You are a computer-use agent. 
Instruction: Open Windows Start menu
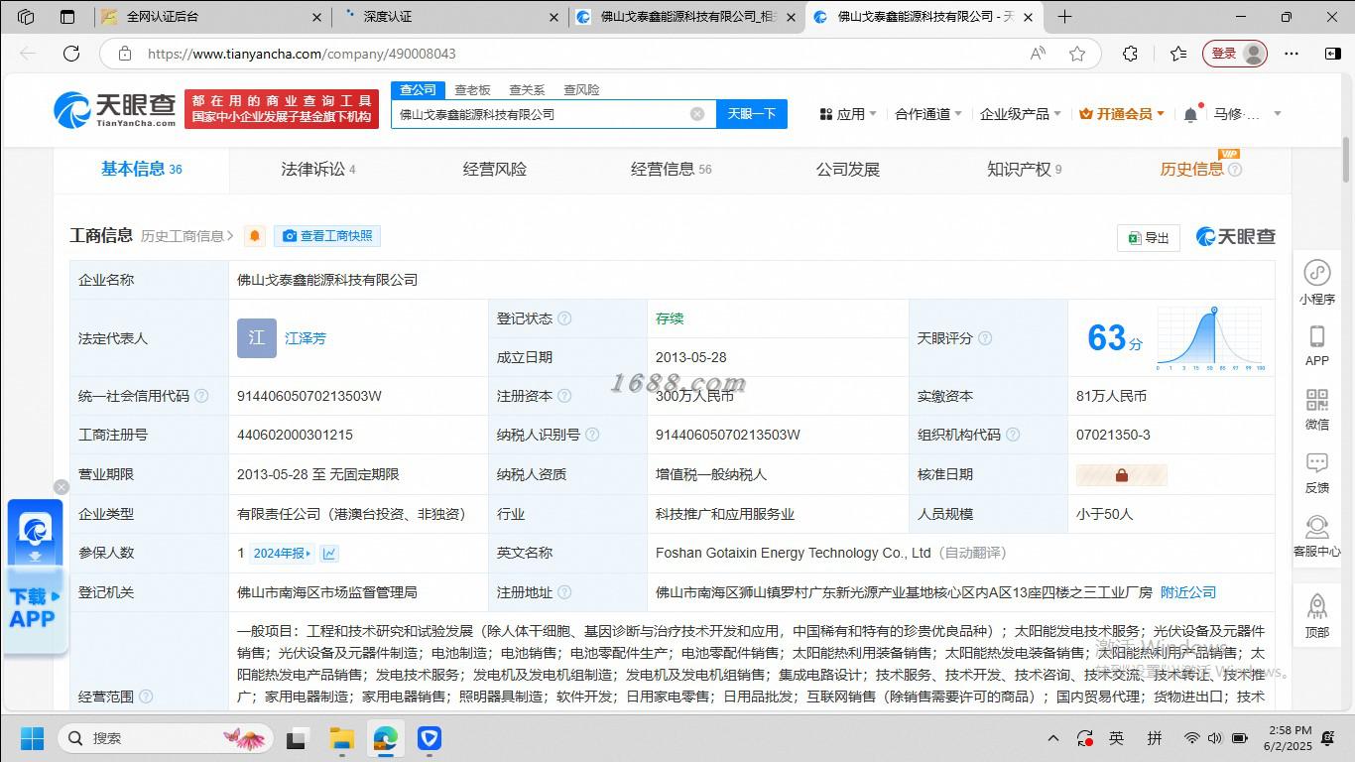(x=33, y=738)
